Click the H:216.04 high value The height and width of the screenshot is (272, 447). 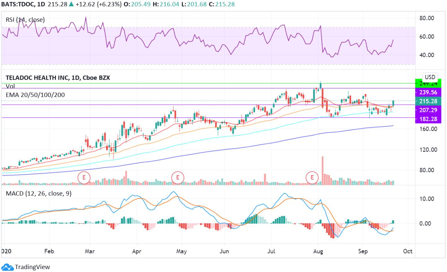point(166,4)
